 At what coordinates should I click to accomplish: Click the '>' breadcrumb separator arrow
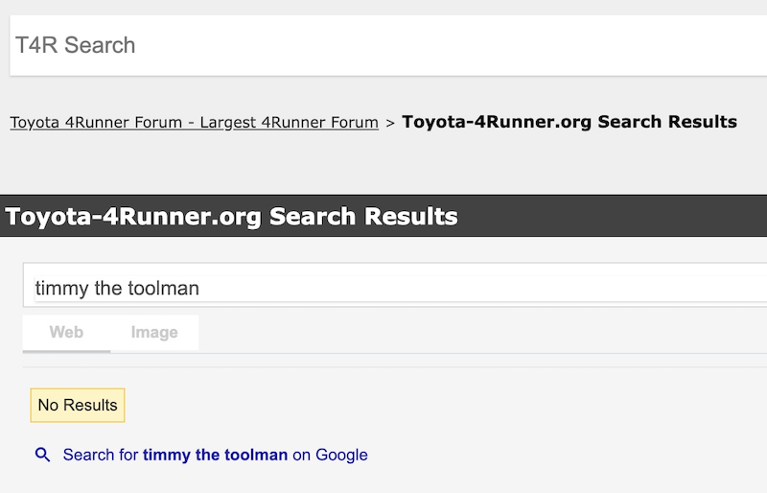click(390, 123)
